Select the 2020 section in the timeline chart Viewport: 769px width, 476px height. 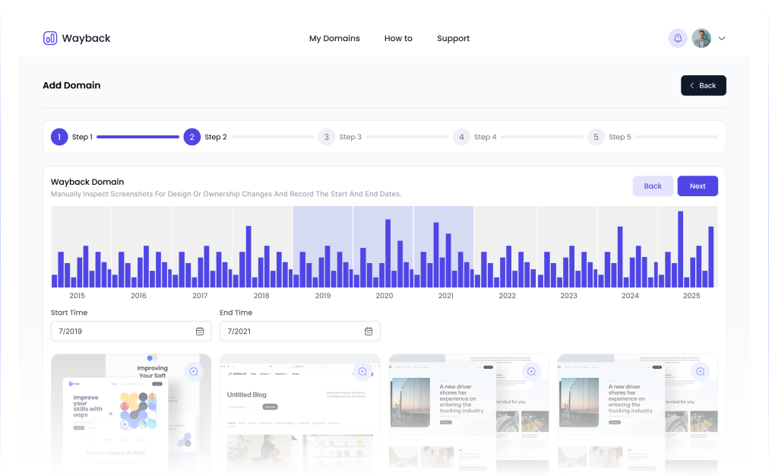coord(383,247)
